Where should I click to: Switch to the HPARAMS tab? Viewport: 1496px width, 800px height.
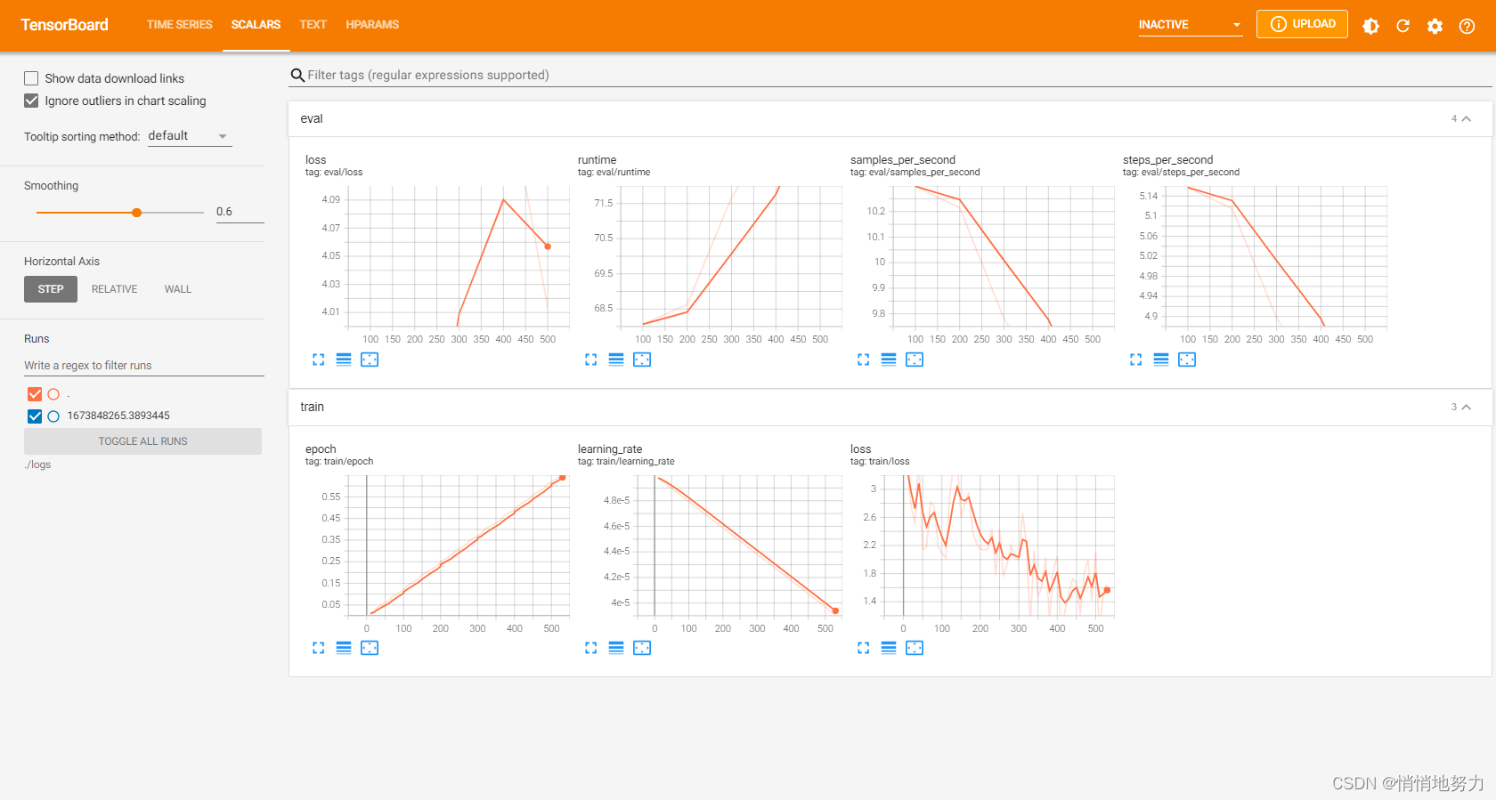point(372,25)
